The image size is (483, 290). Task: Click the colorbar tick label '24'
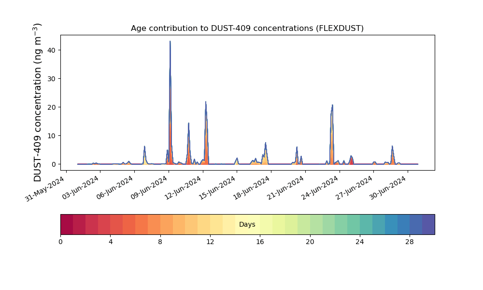(359, 242)
